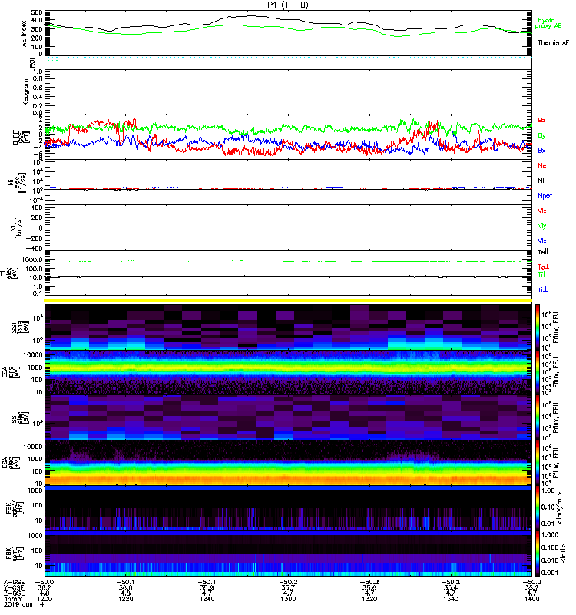576x615 pixels.
Task: Select the green "Ti∥" temperature legend label
Action: tap(541, 274)
